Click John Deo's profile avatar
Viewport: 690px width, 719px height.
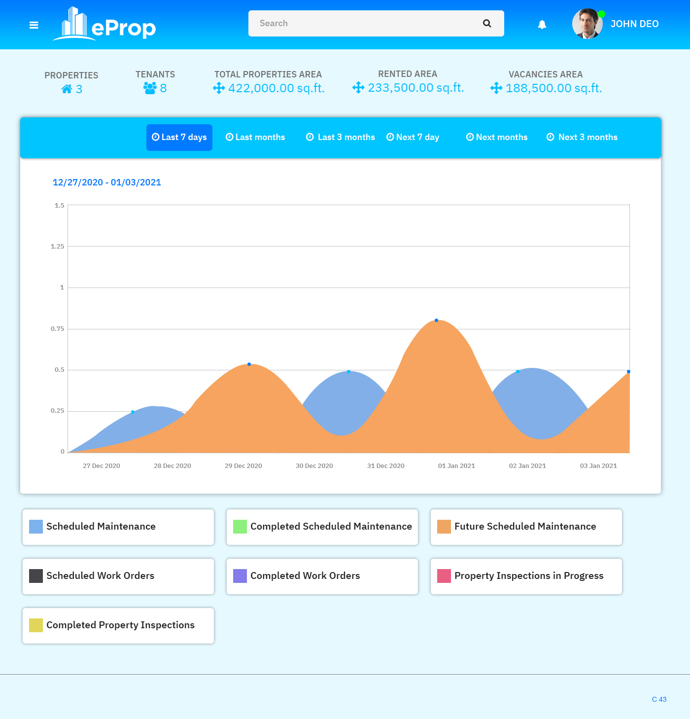[587, 24]
